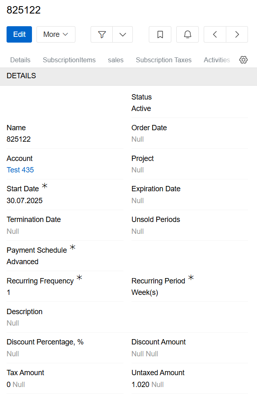Open the notifications bell icon
Image resolution: width=257 pixels, height=394 pixels.
click(x=187, y=34)
